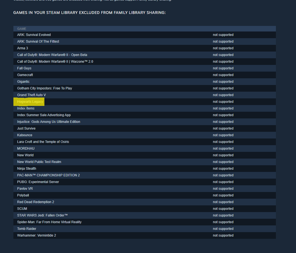Click 'not supported' status for New World
This screenshot has height=253, width=296.
click(223, 155)
